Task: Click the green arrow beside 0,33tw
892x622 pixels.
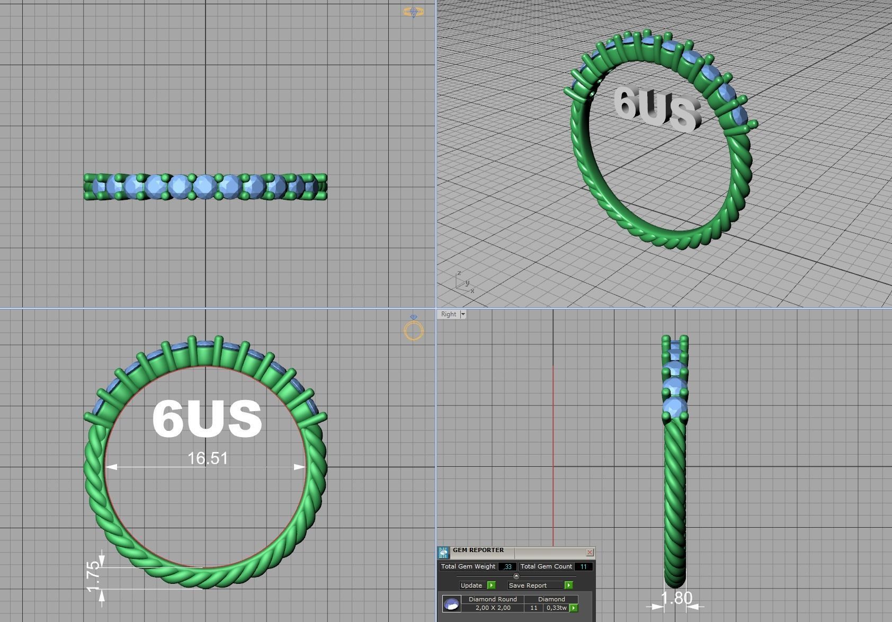Action: [573, 608]
